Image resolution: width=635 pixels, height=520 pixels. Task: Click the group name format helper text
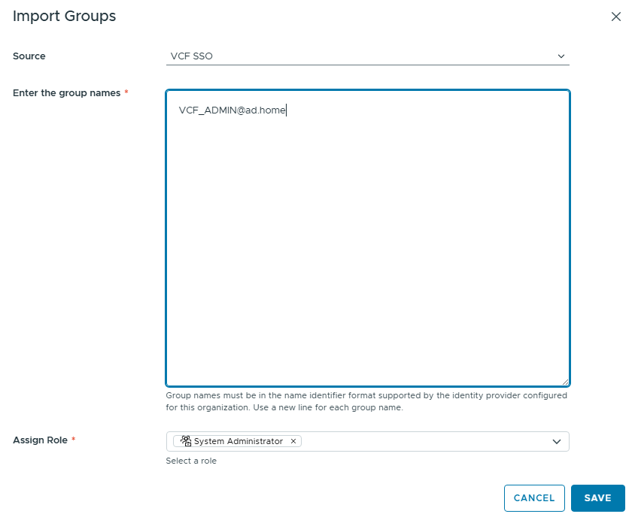click(366, 401)
